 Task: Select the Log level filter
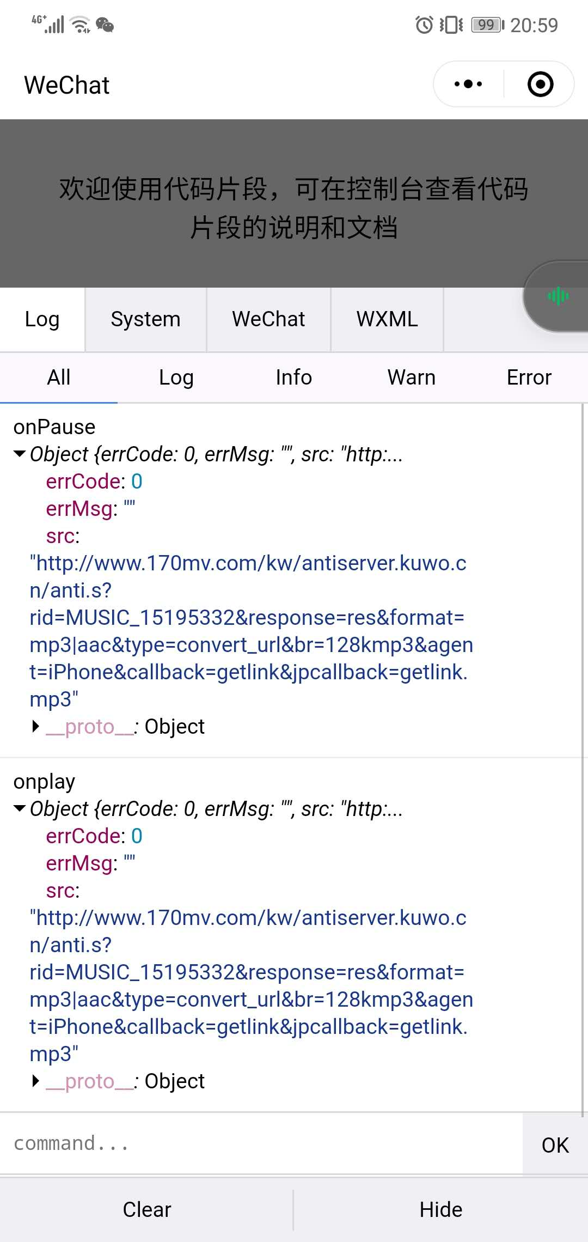[176, 378]
